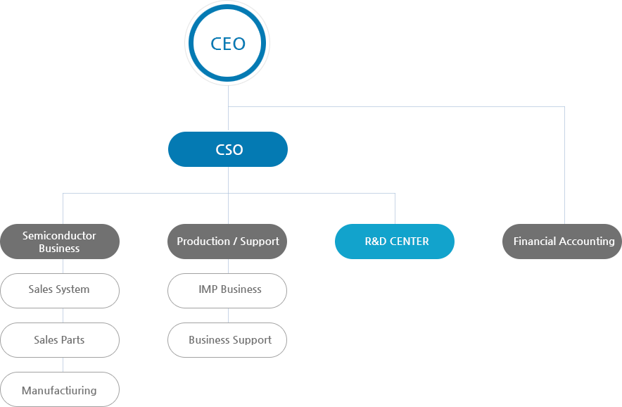
Task: Select the Sales Parts item
Action: tap(60, 340)
